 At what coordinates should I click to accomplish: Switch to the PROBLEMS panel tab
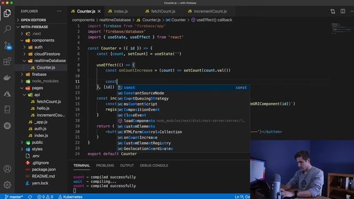point(105,165)
